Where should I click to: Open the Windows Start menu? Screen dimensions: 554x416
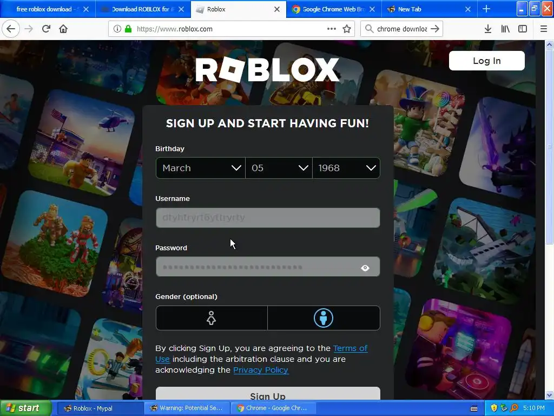[x=25, y=408]
